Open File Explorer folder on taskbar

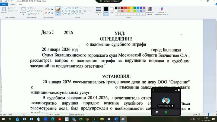coord(102,119)
